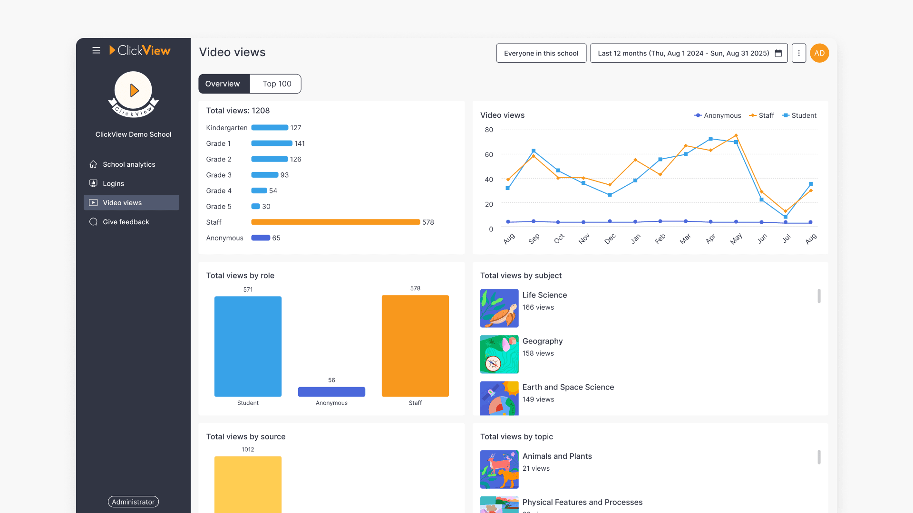Open the three-dot more options menu
The height and width of the screenshot is (513, 913).
(x=799, y=53)
